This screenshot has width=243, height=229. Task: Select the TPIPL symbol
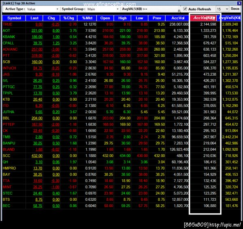point(8,93)
